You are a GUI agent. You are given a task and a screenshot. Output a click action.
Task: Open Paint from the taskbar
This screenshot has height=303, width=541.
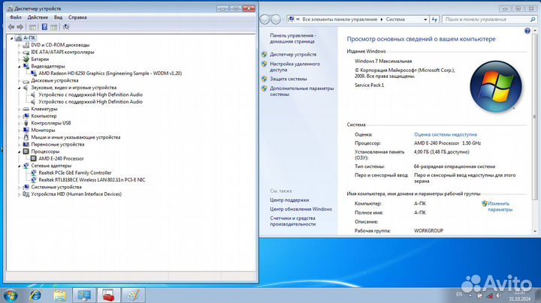tap(132, 293)
